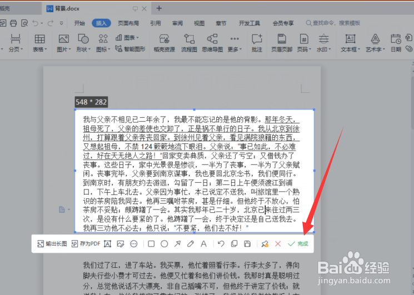Select the pencil drawing tool

(x=191, y=244)
